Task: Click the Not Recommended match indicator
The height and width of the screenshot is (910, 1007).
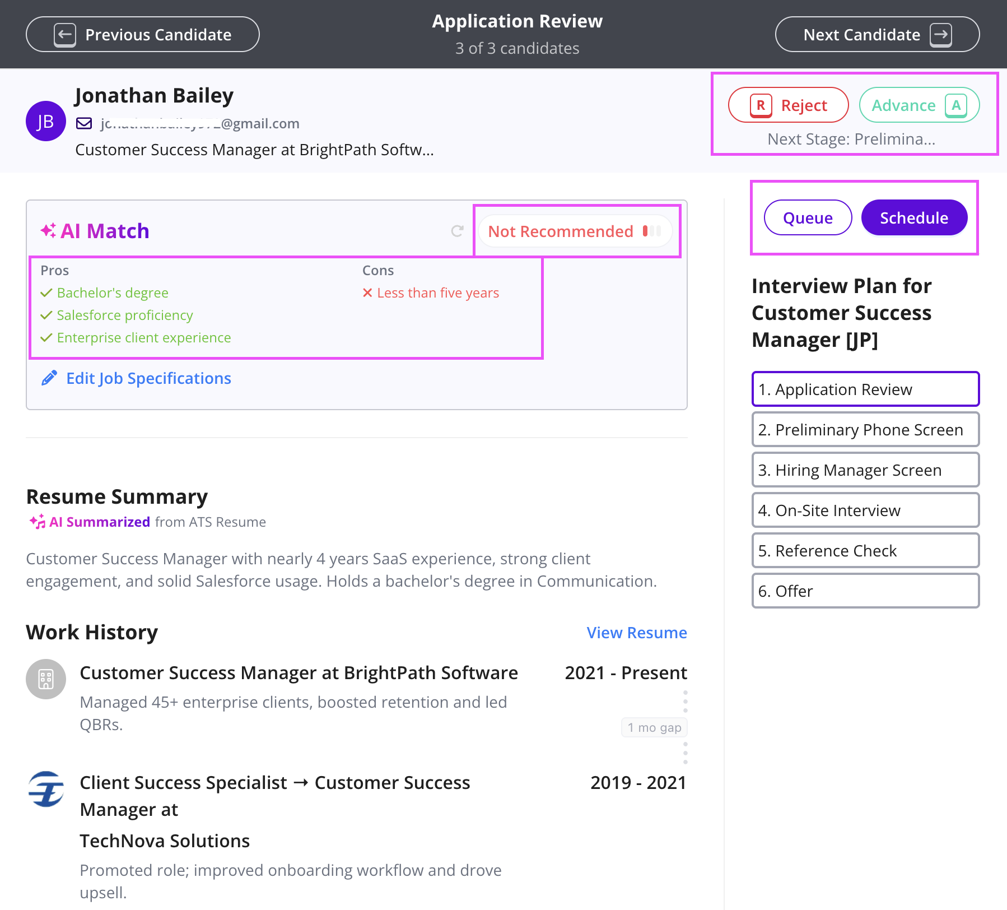Action: point(575,231)
